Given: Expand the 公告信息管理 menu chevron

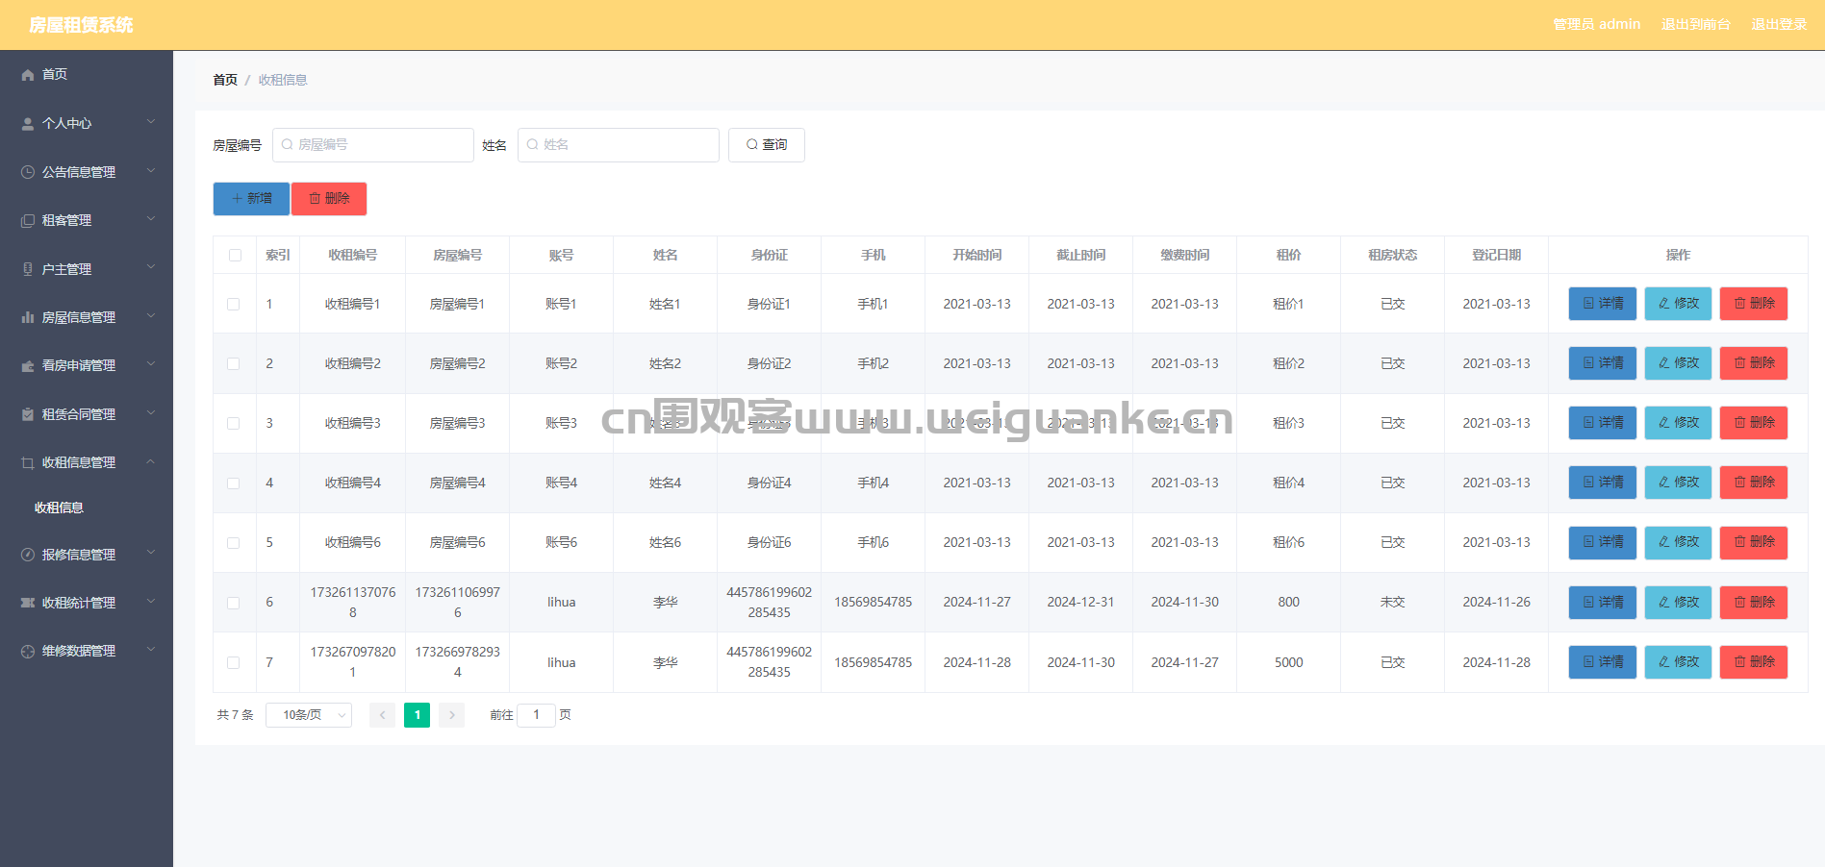Looking at the screenshot, I should pos(151,171).
